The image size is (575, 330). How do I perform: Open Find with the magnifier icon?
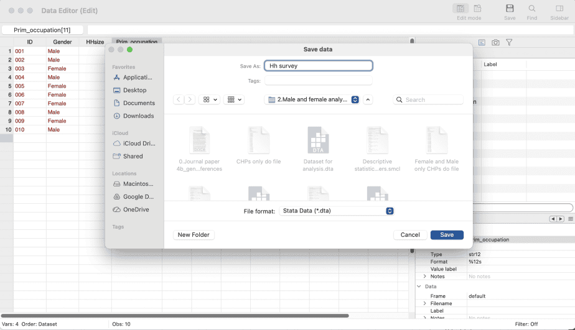pyautogui.click(x=532, y=9)
